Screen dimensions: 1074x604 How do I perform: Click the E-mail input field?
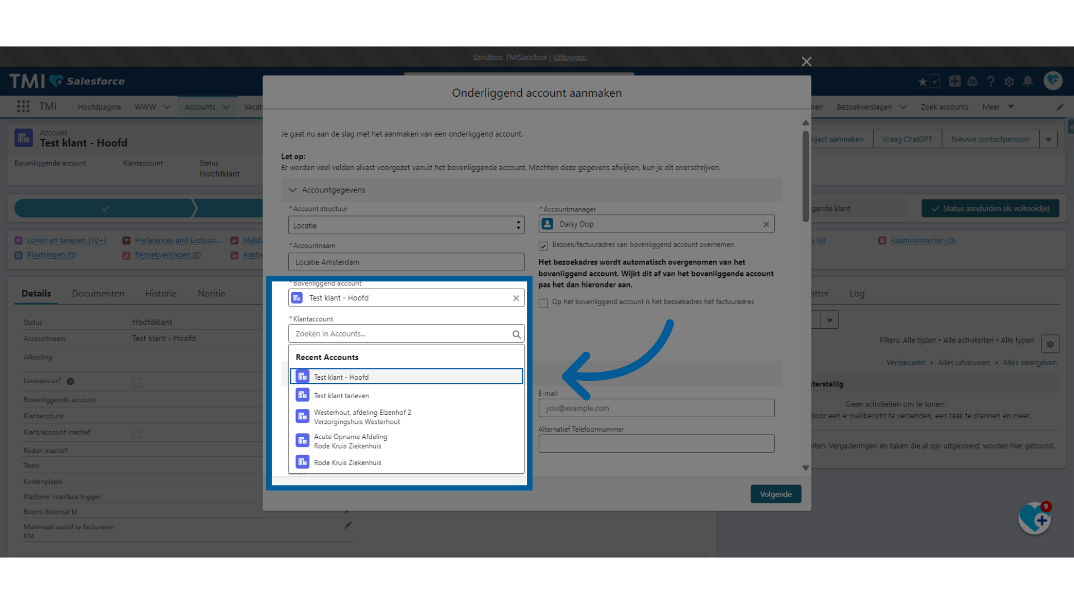pos(656,408)
